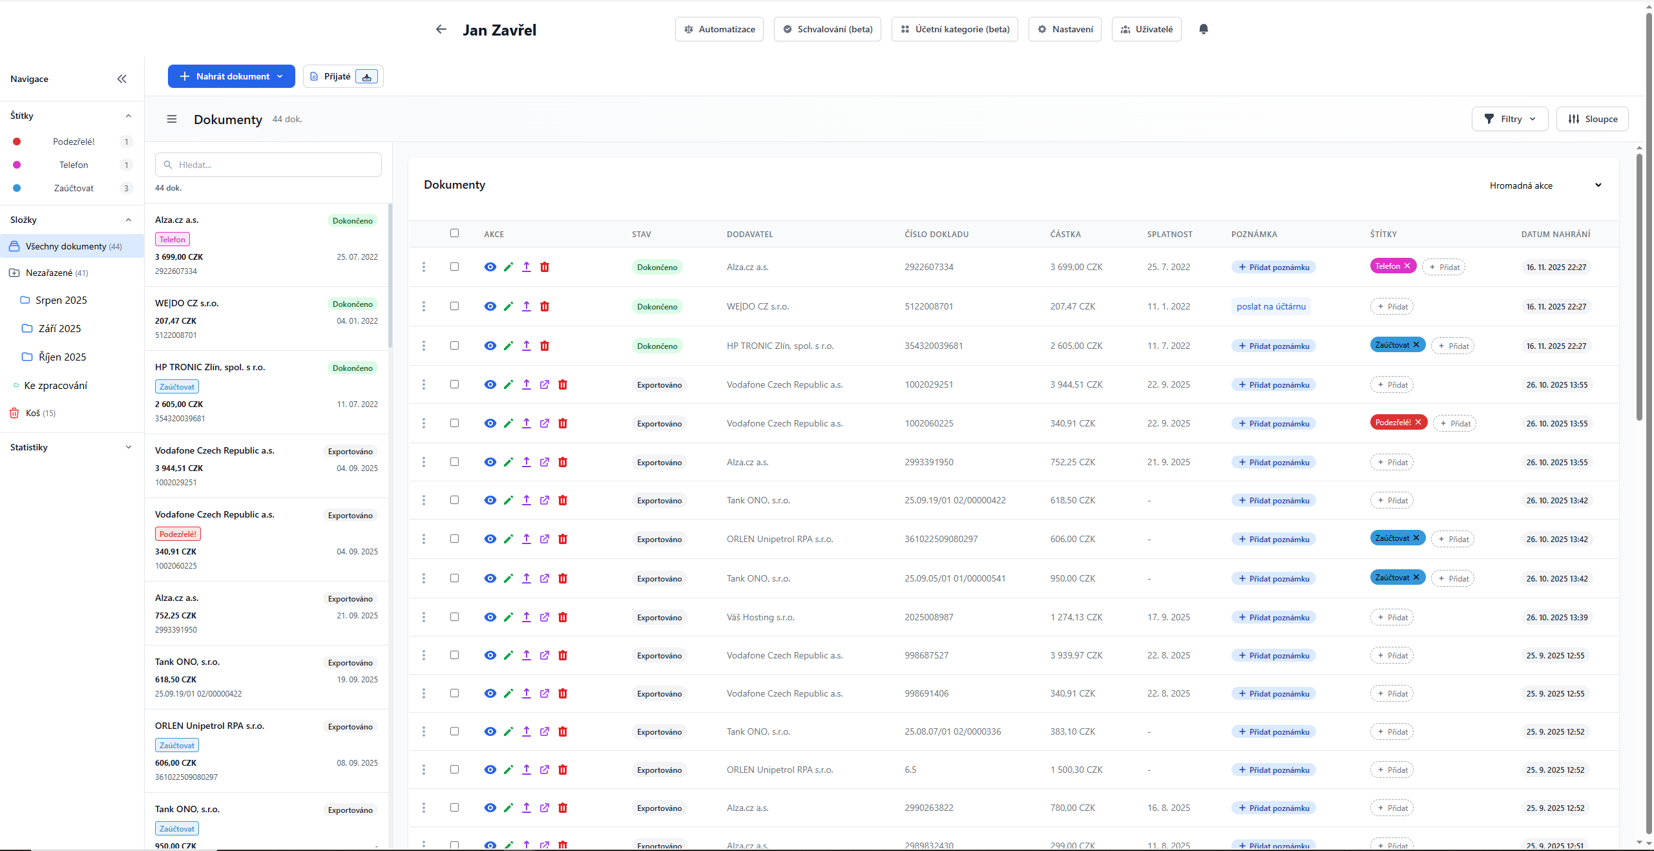Collapse the Navigace sidebar with double chevron
The image size is (1654, 851).
tap(121, 79)
